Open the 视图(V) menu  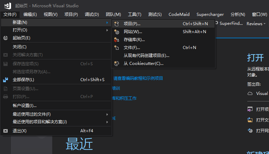(50, 15)
